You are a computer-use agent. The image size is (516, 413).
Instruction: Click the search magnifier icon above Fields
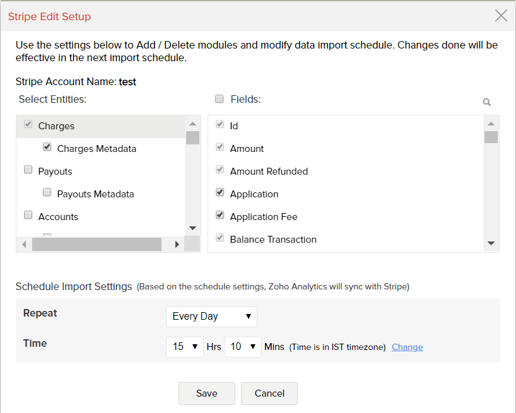486,102
